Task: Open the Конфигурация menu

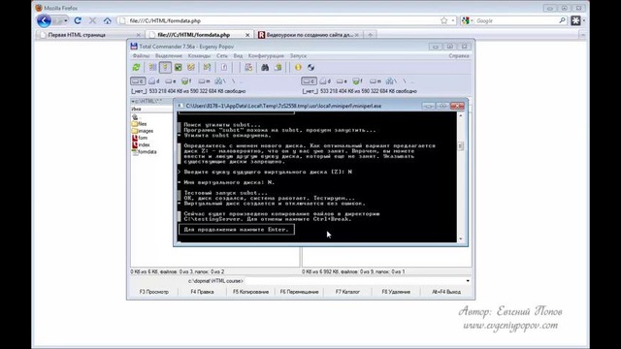Action: click(x=266, y=56)
